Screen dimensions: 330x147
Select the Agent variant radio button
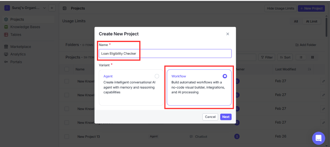157,76
